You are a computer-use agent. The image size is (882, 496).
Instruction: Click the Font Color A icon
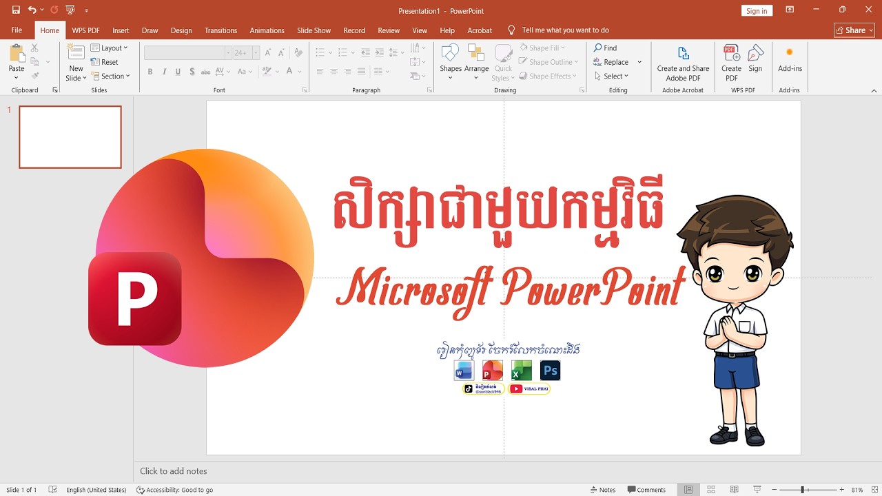(290, 72)
